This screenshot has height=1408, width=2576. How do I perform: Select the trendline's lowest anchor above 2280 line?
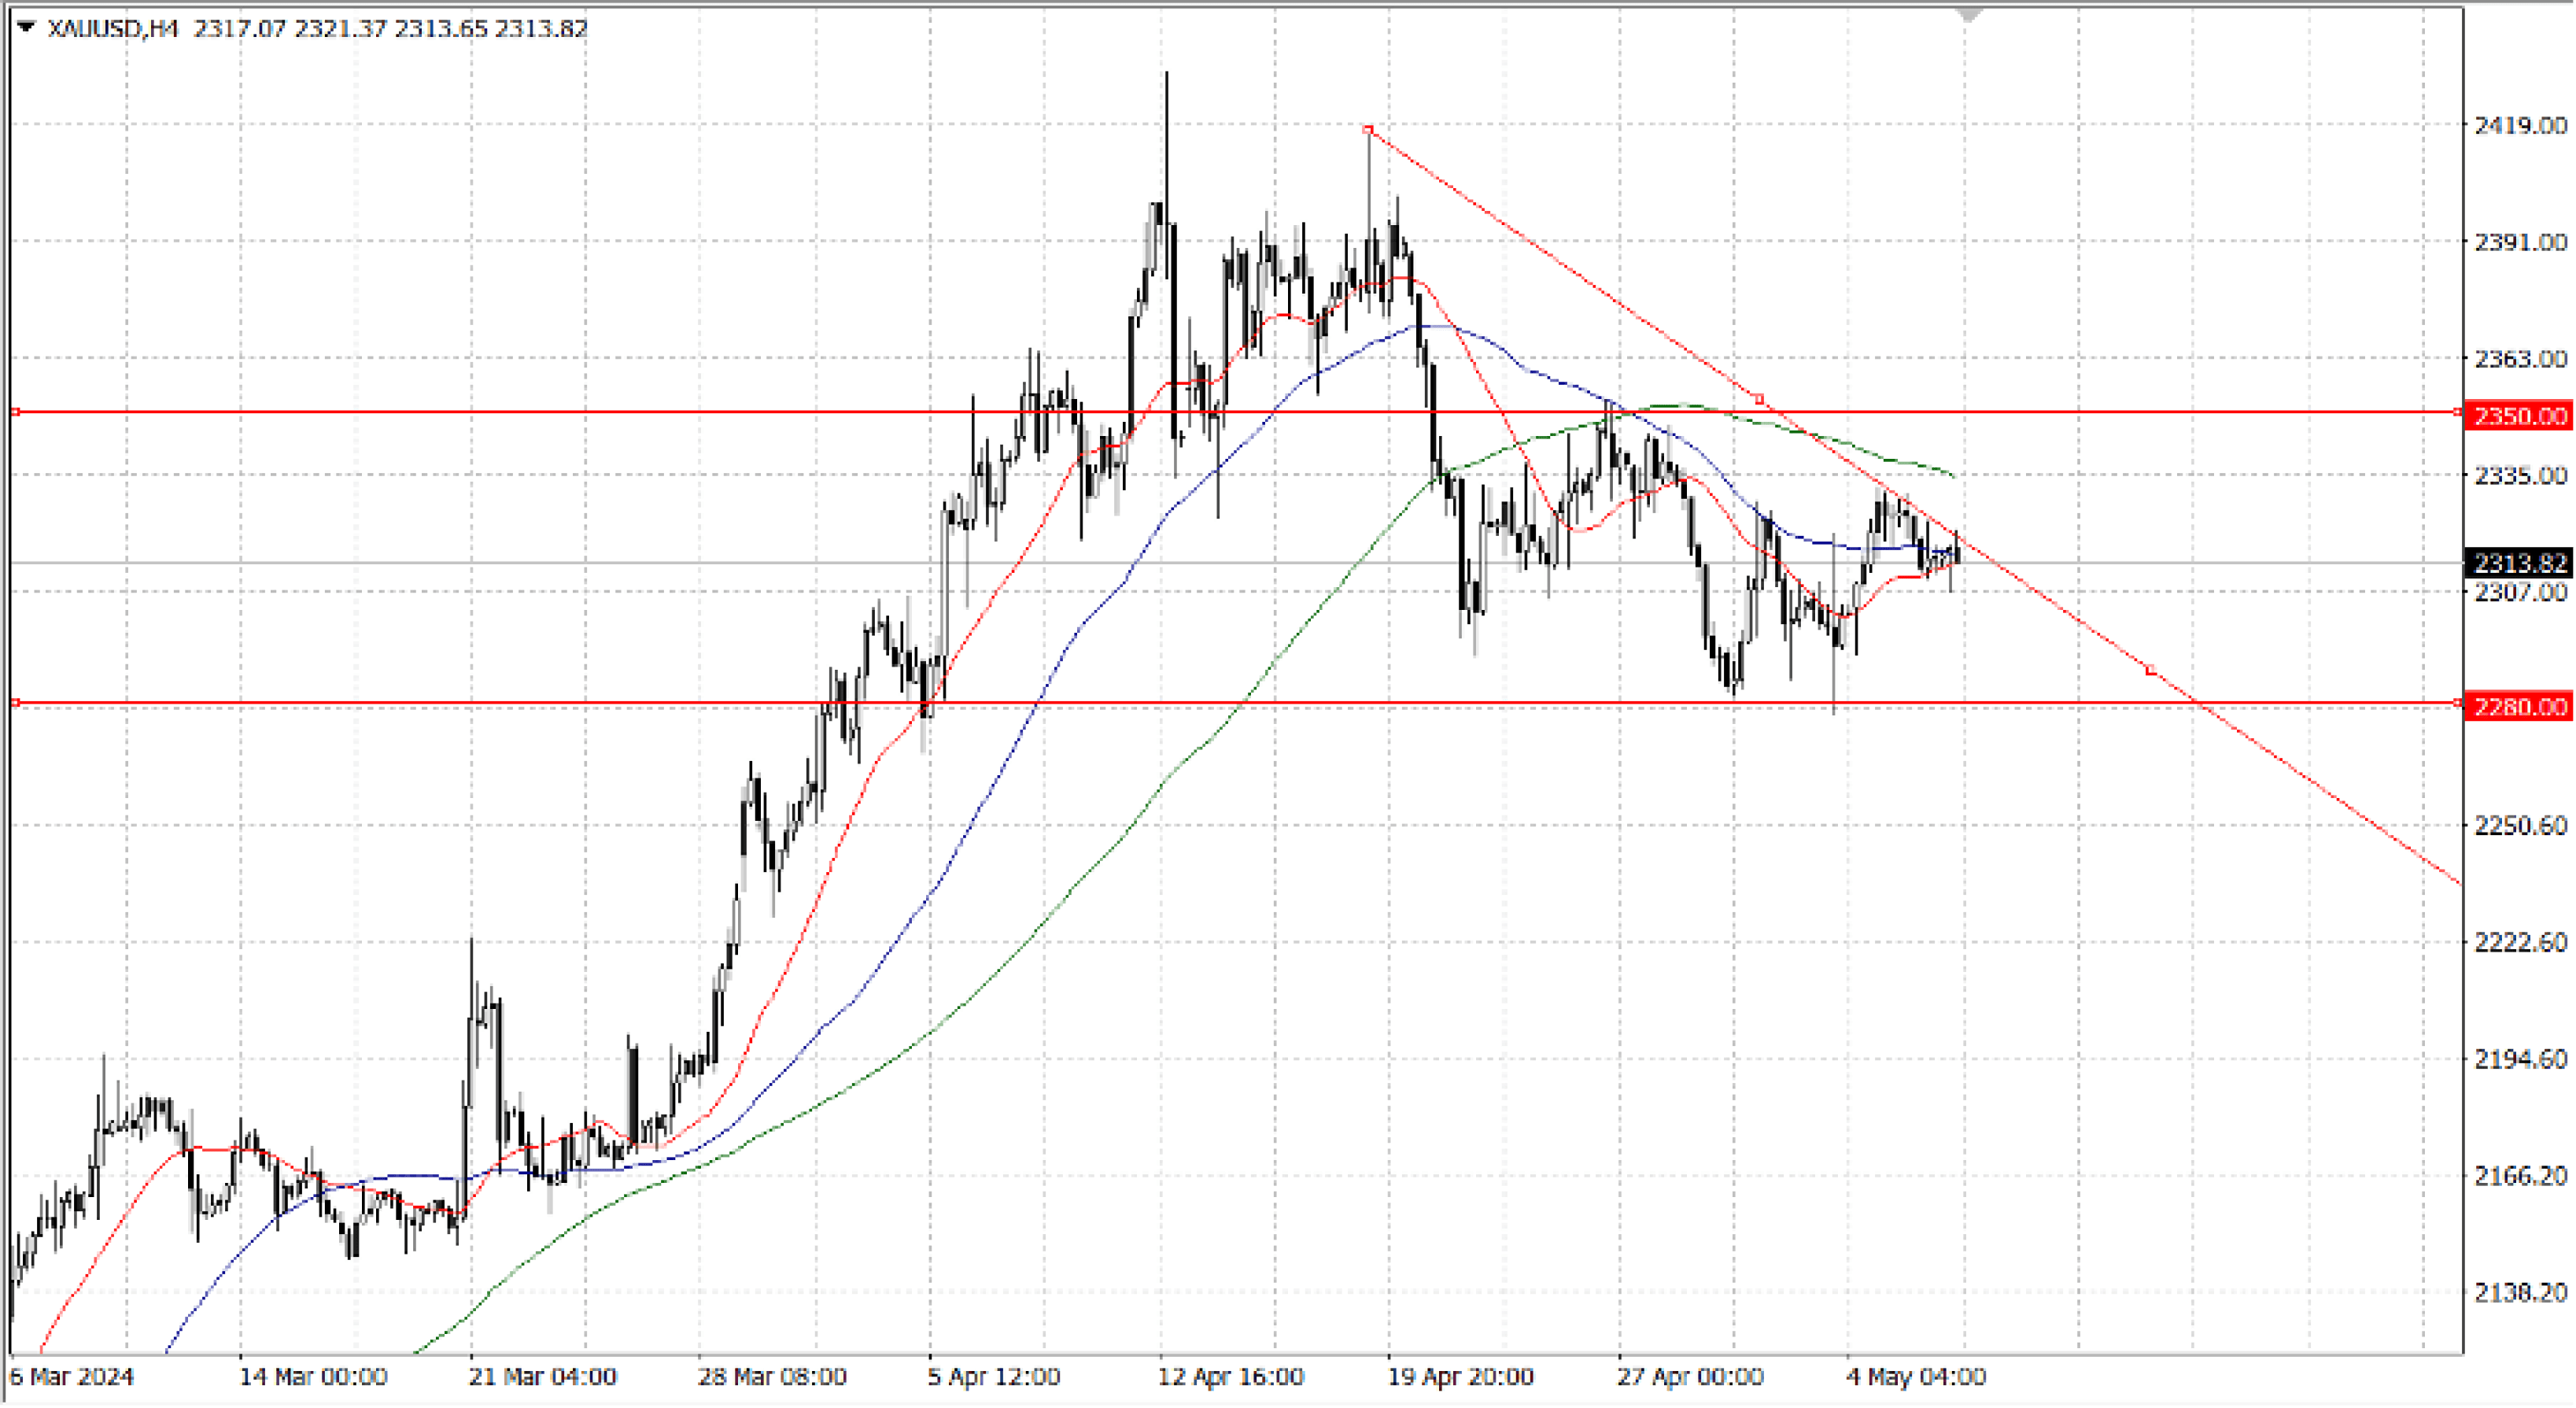click(2151, 671)
